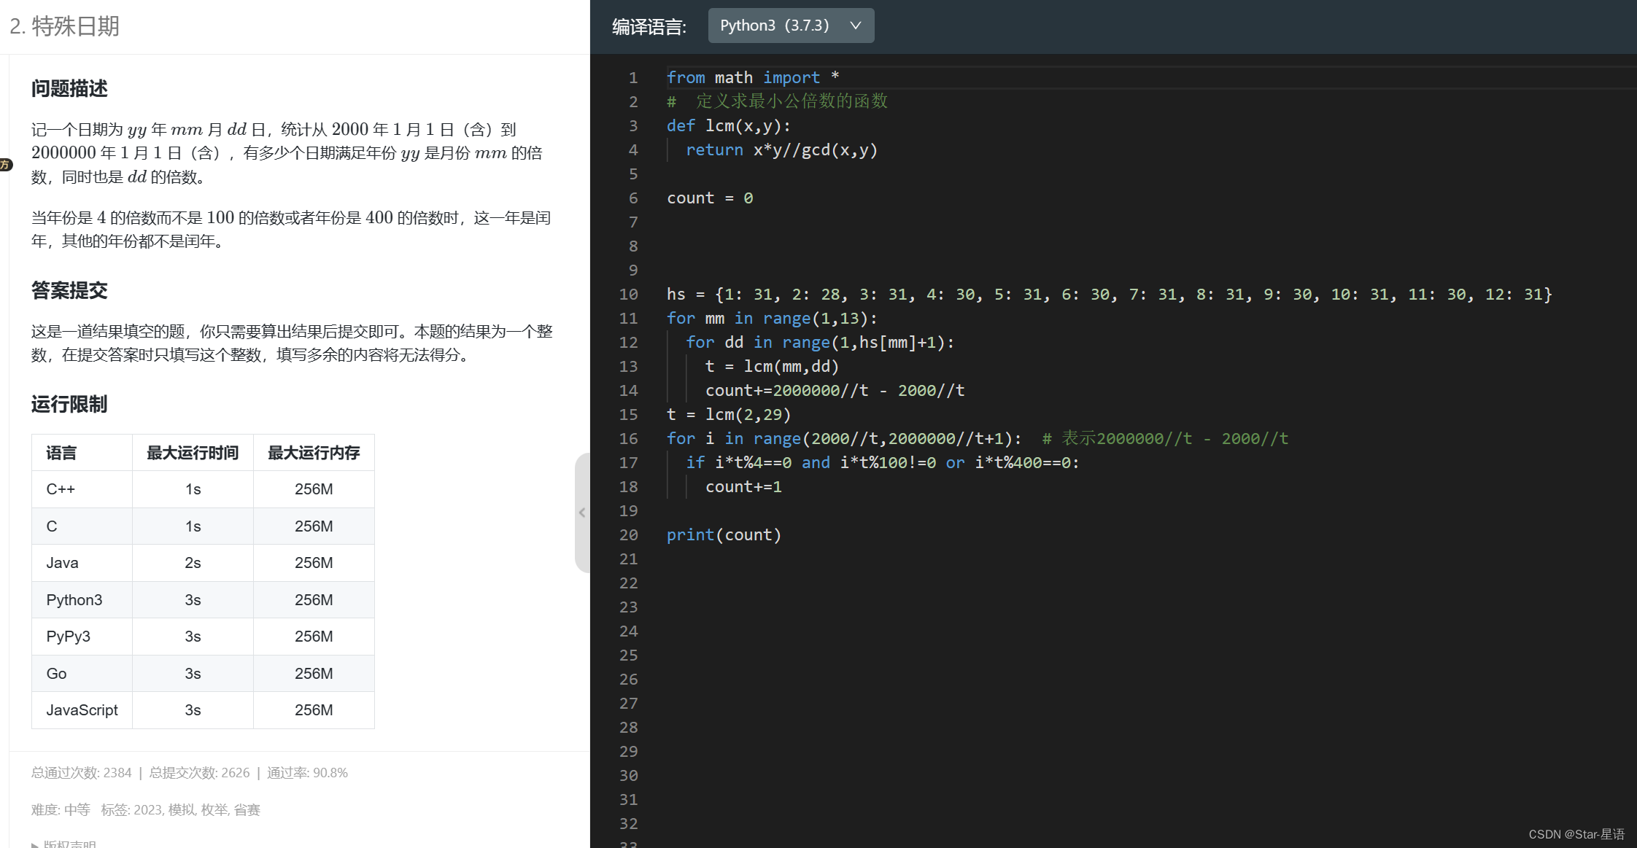
Task: Click the 最大运行时间 column header
Action: [193, 453]
